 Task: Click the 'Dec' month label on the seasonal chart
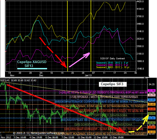click(x=41, y=75)
